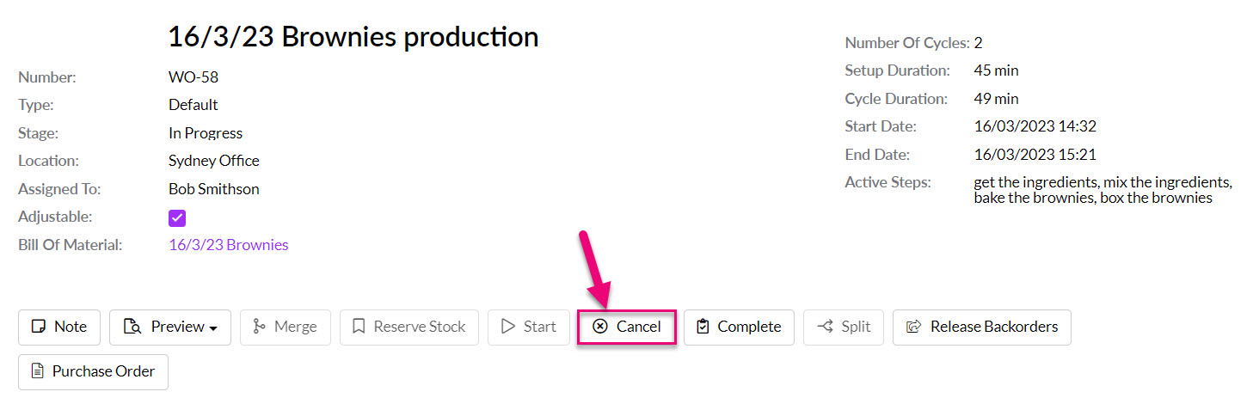Expand the Preview dropdown arrow
This screenshot has height=404, width=1253.
[212, 327]
